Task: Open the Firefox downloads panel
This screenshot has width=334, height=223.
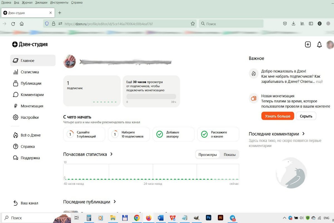Action: (x=293, y=24)
